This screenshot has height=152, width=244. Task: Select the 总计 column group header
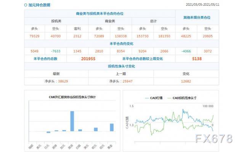pos(153,21)
